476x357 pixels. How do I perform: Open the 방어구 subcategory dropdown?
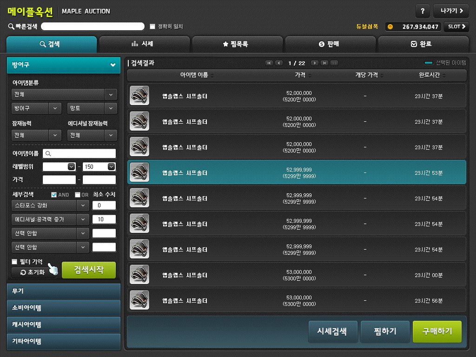[36, 108]
